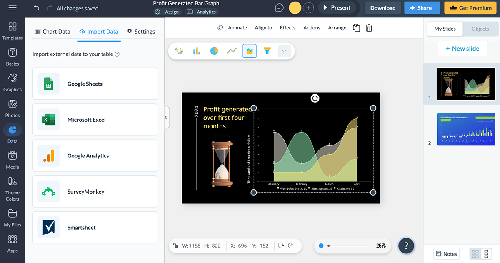Image resolution: width=500 pixels, height=263 pixels.
Task: Start presenting with the Present button
Action: coord(338,7)
